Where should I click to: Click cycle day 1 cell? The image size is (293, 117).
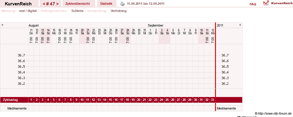(x=31, y=100)
